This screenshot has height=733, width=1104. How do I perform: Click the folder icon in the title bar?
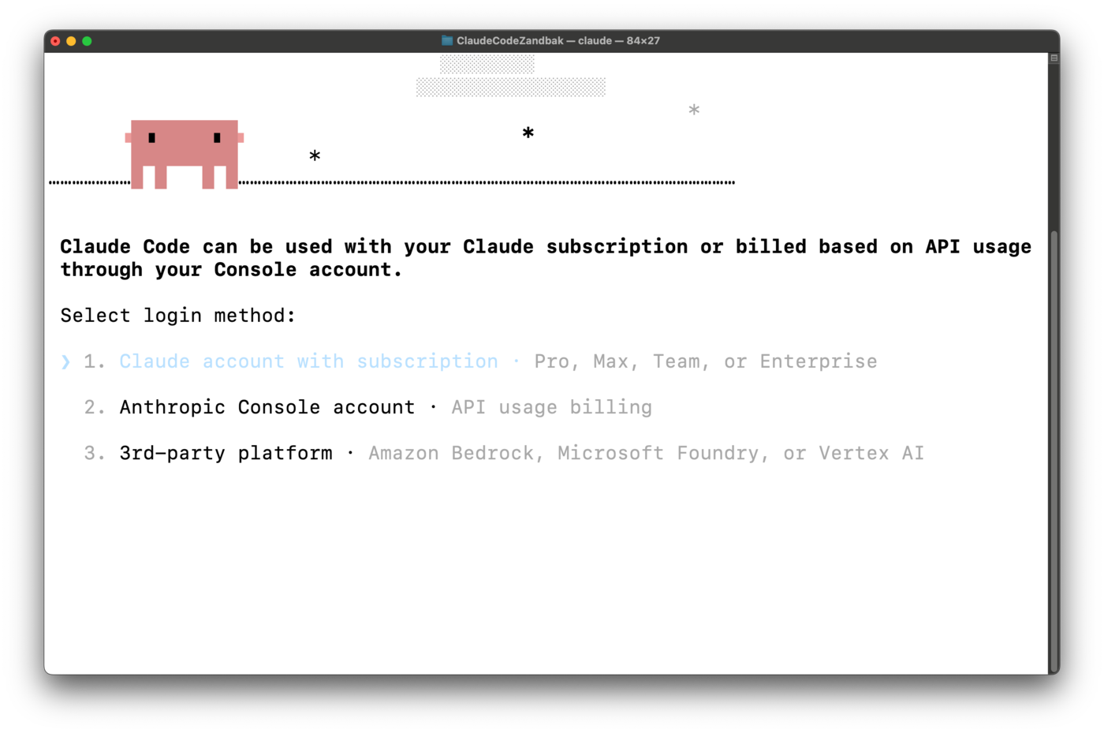tap(447, 40)
